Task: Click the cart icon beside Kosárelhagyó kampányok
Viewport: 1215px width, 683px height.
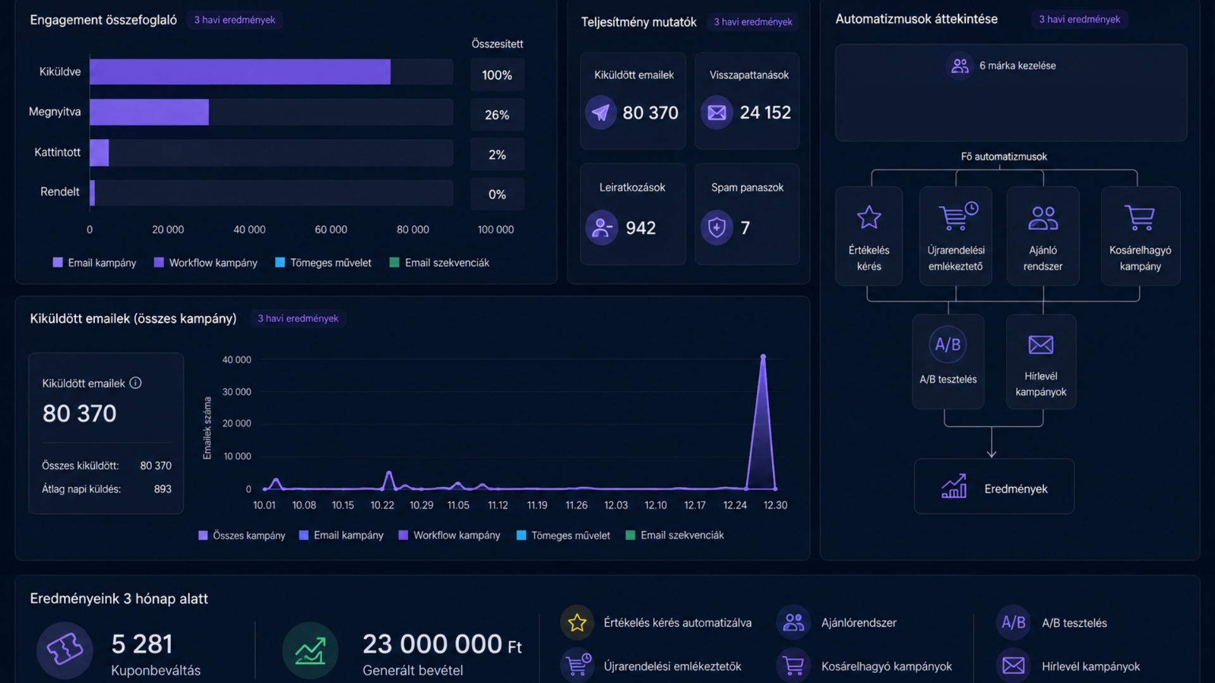Action: coord(794,666)
